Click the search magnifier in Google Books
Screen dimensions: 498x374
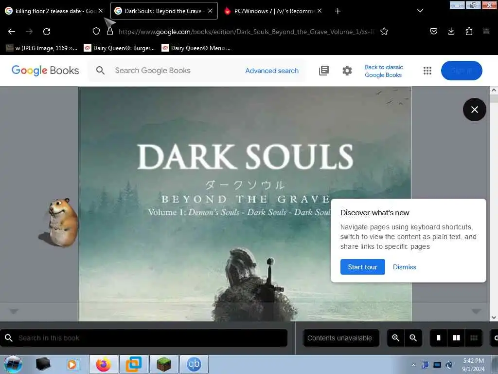click(x=100, y=70)
